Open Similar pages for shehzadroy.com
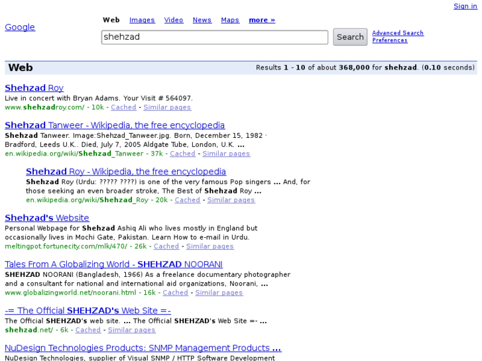The width and height of the screenshot is (482, 361). (x=167, y=107)
